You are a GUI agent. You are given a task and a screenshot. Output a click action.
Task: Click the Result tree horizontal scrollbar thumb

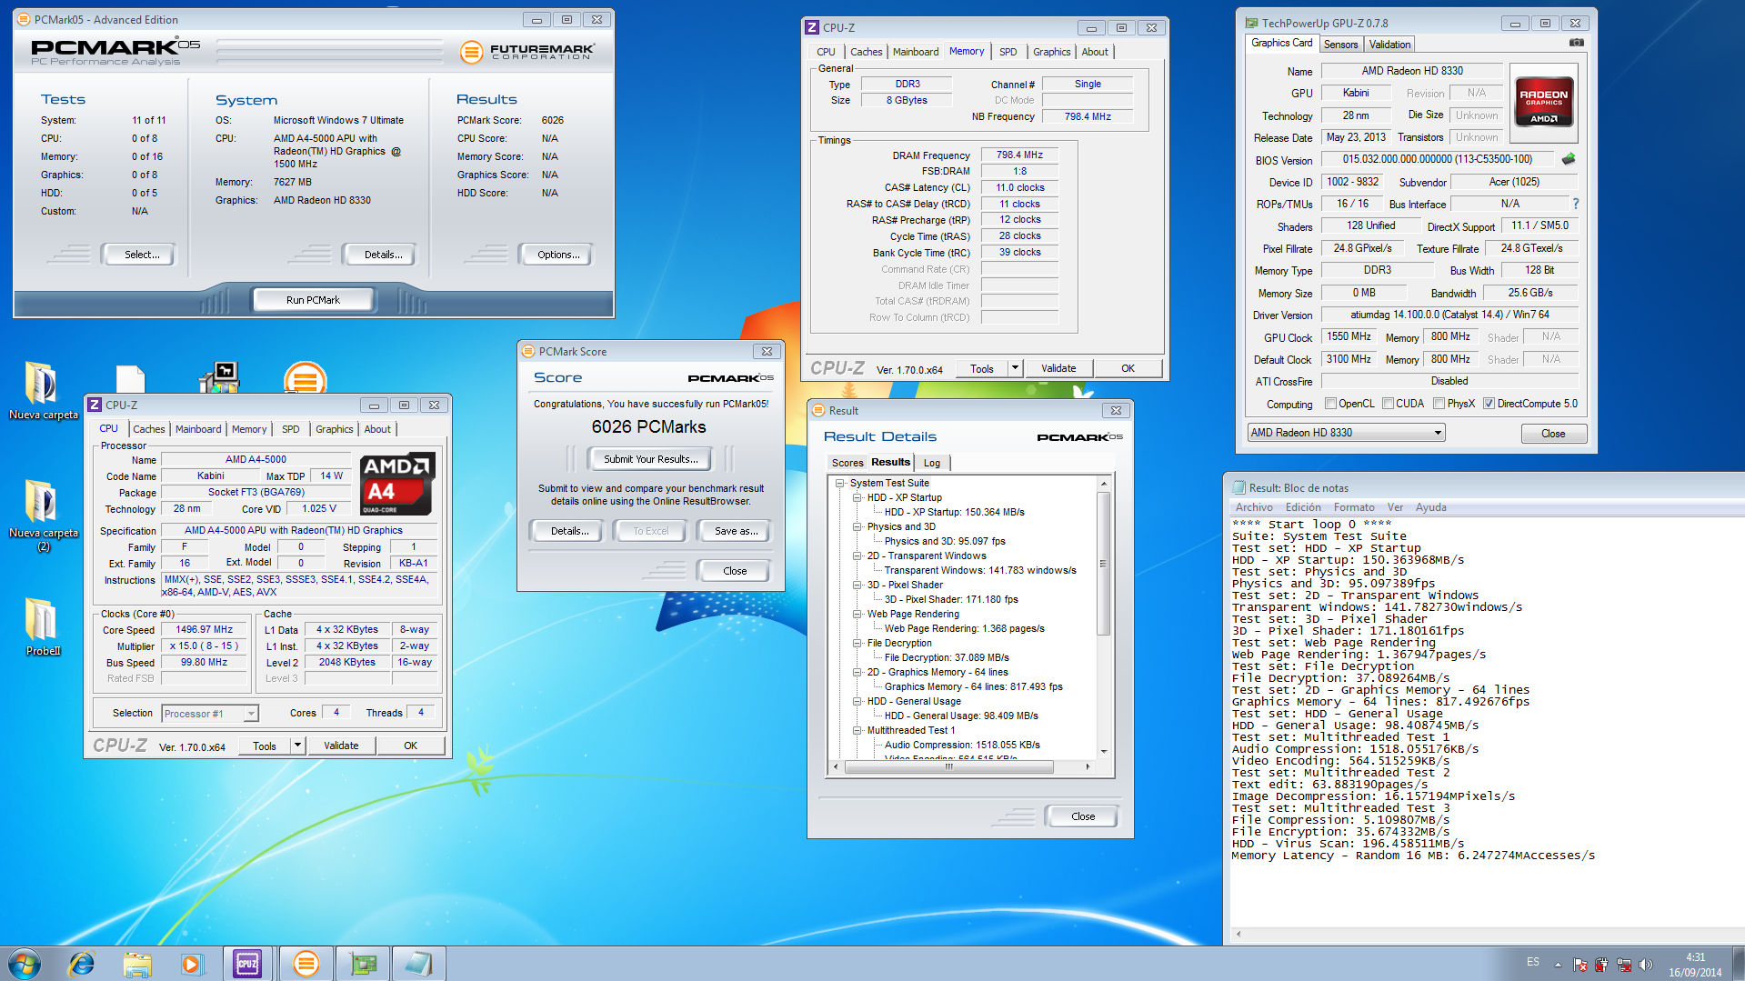coord(948,766)
